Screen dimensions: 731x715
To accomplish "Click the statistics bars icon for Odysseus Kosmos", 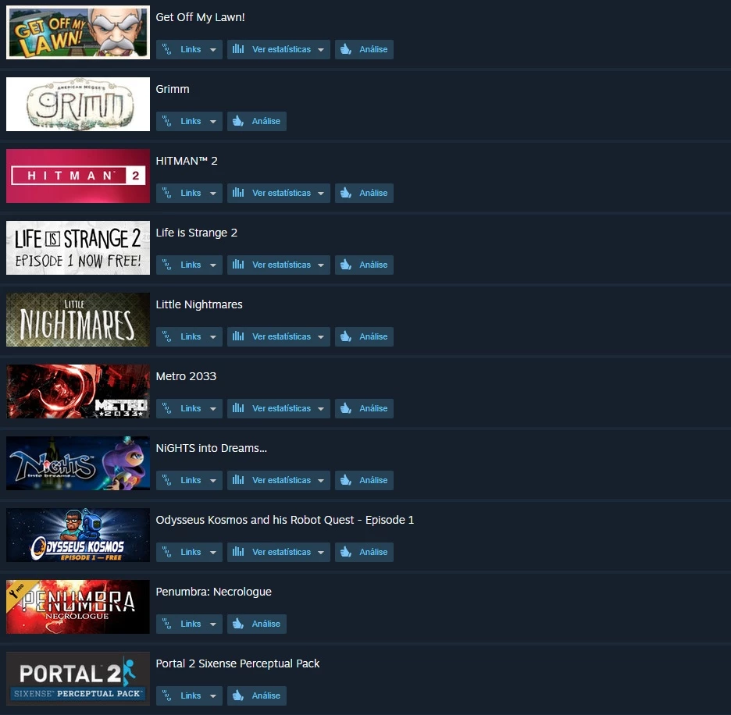I will 238,551.
